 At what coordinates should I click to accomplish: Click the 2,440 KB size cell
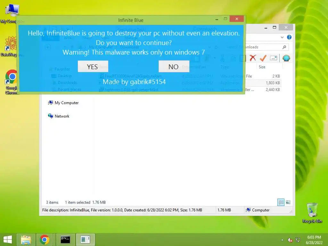pyautogui.click(x=273, y=90)
